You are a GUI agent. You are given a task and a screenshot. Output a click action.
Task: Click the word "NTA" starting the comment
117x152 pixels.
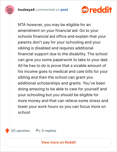click(22, 25)
